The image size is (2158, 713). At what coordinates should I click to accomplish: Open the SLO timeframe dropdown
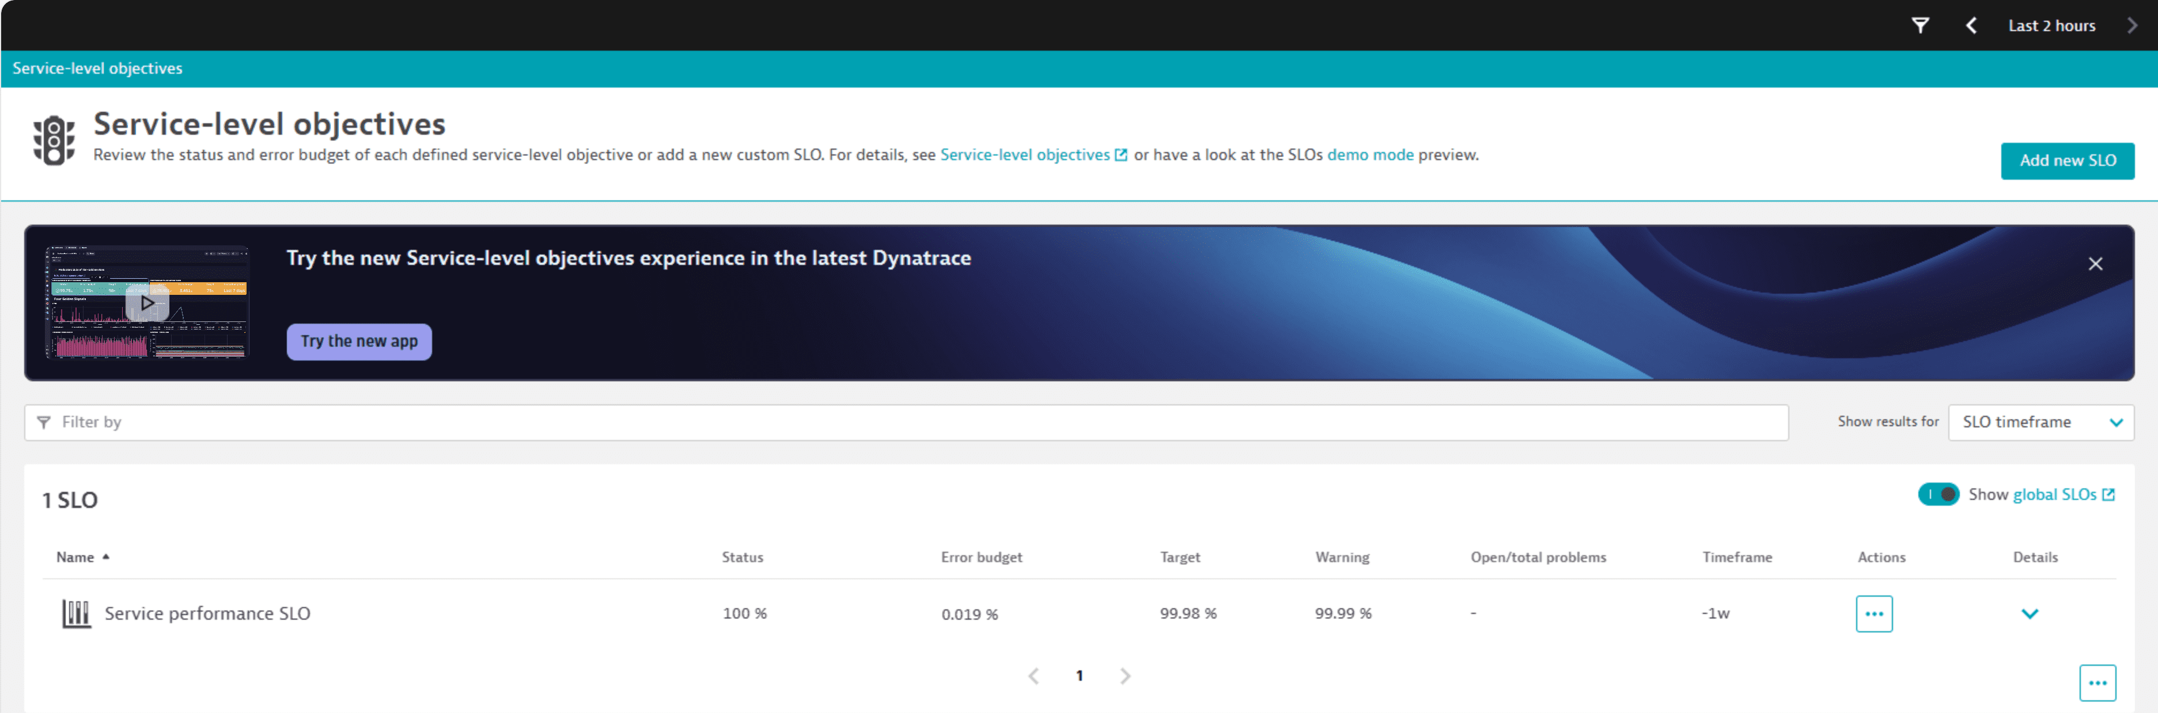point(2040,422)
